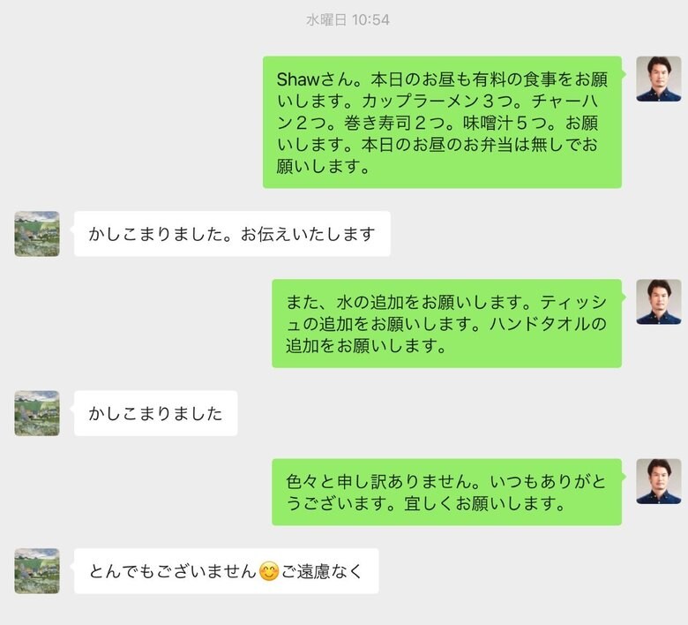Open landscape avatar next to short かしこまりました reply
Screen dimensions: 688x625
point(37,413)
